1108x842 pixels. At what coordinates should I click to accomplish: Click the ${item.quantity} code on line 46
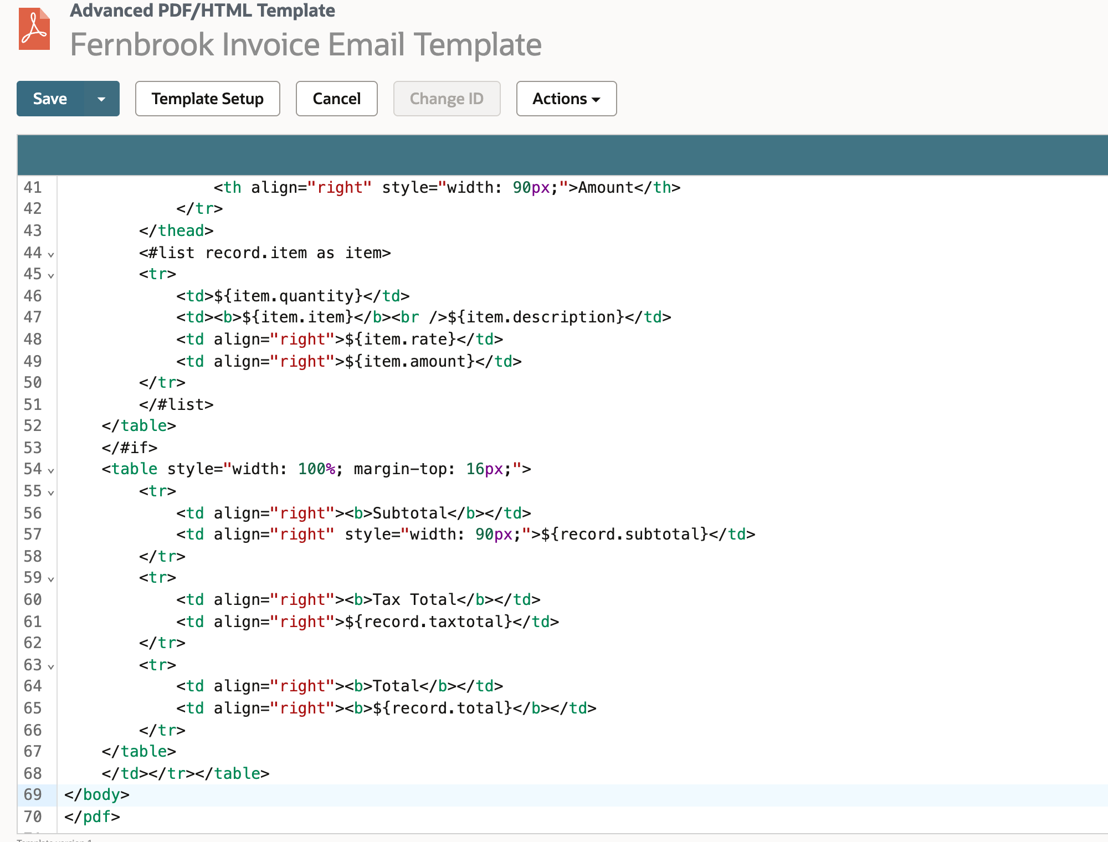pyautogui.click(x=288, y=296)
